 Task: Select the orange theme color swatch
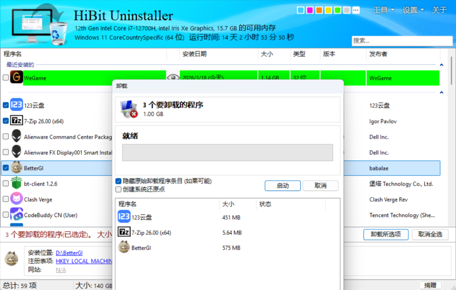pos(319,10)
